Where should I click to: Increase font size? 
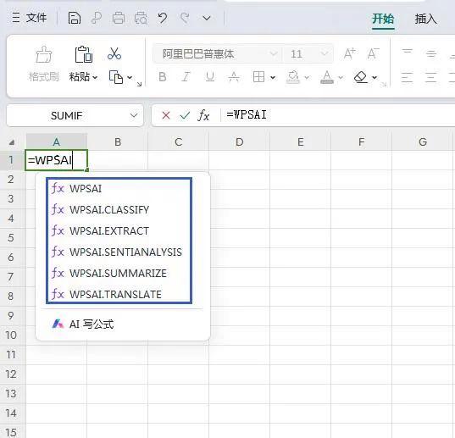(350, 54)
